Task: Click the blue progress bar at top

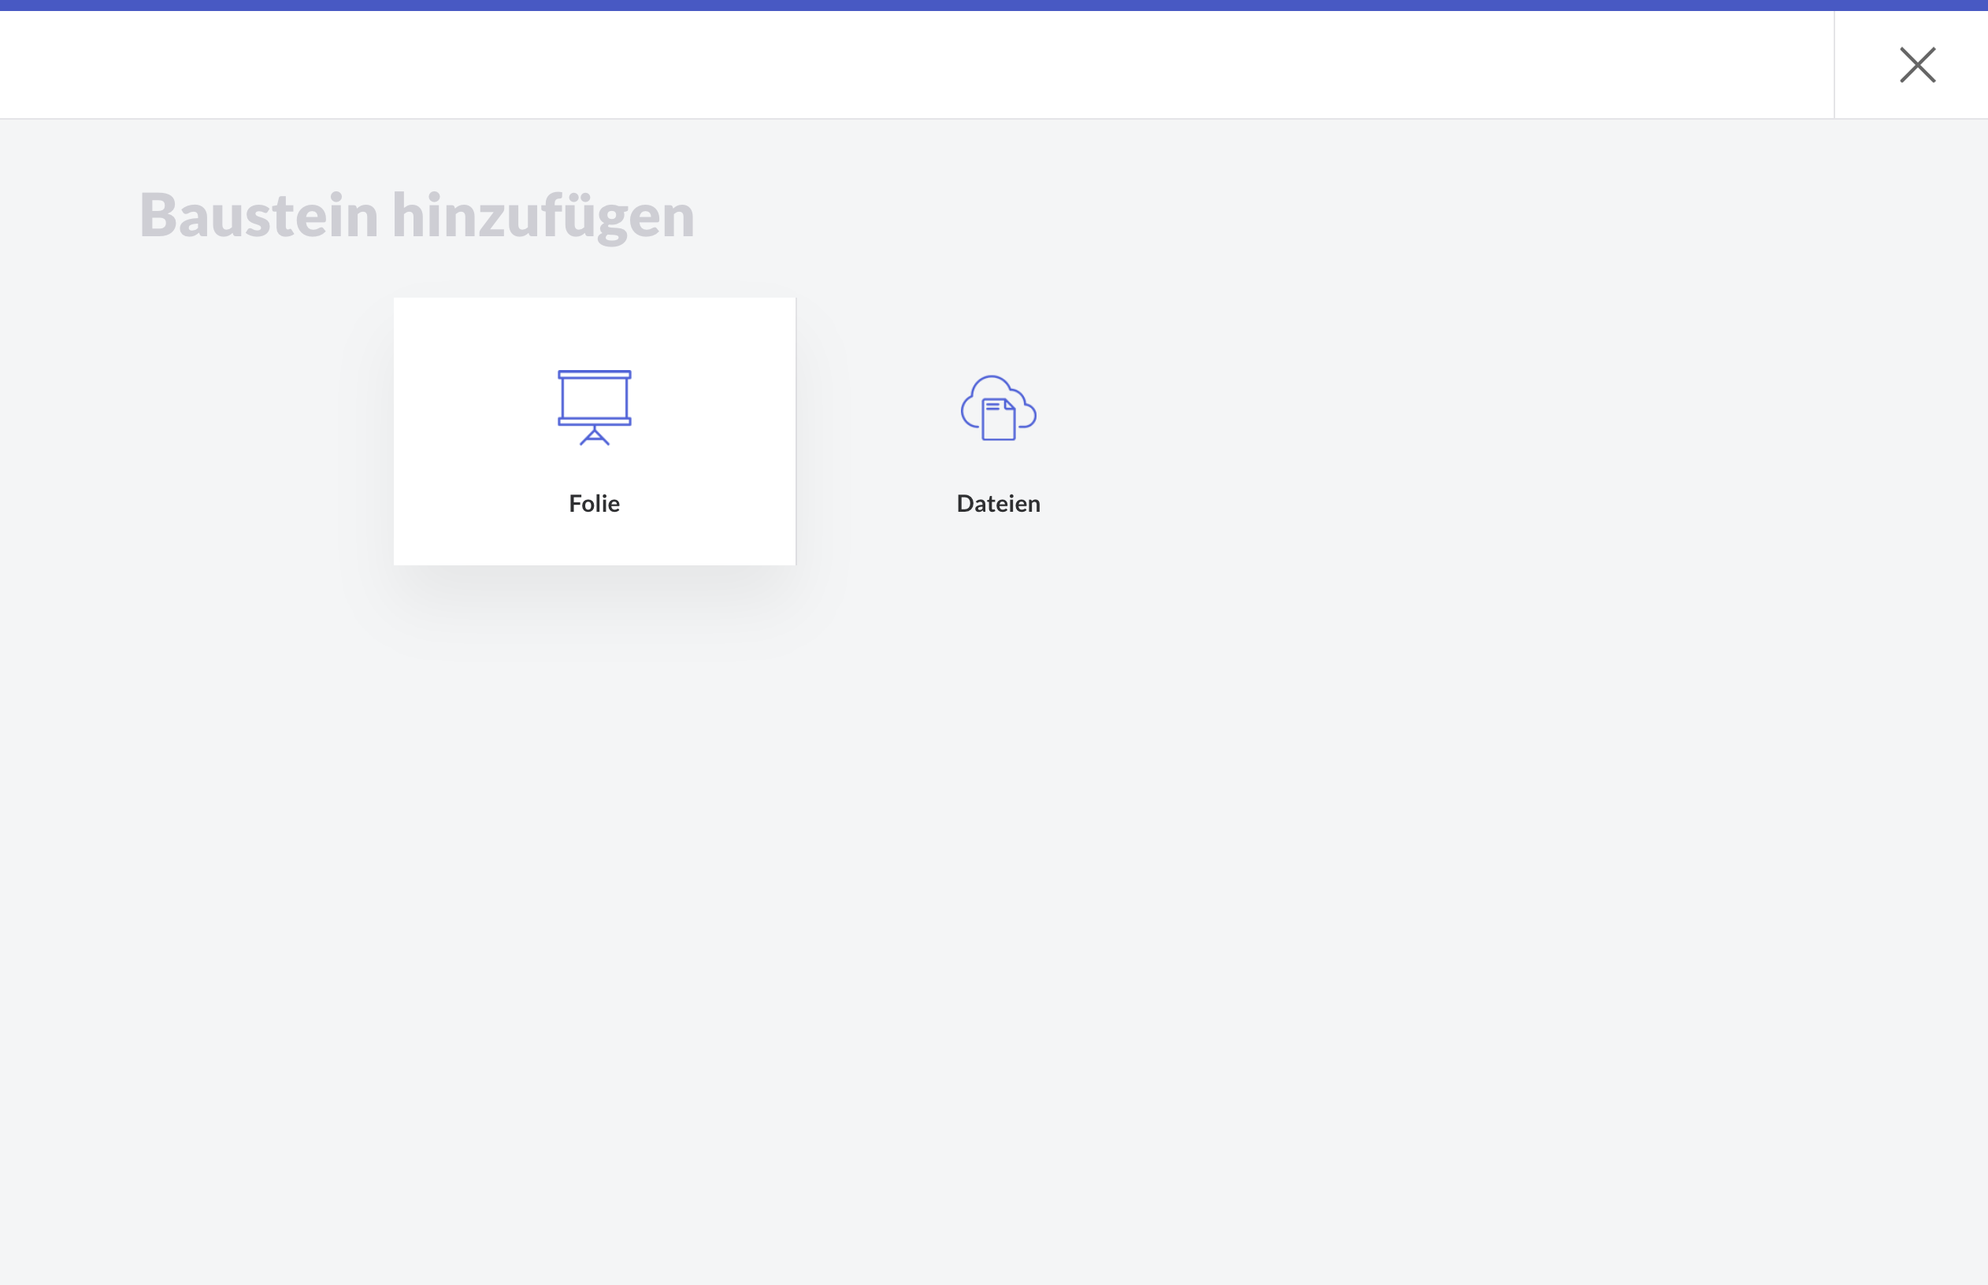Action: click(993, 5)
